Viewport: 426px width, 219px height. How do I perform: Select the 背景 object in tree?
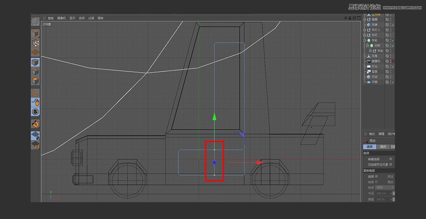click(375, 72)
